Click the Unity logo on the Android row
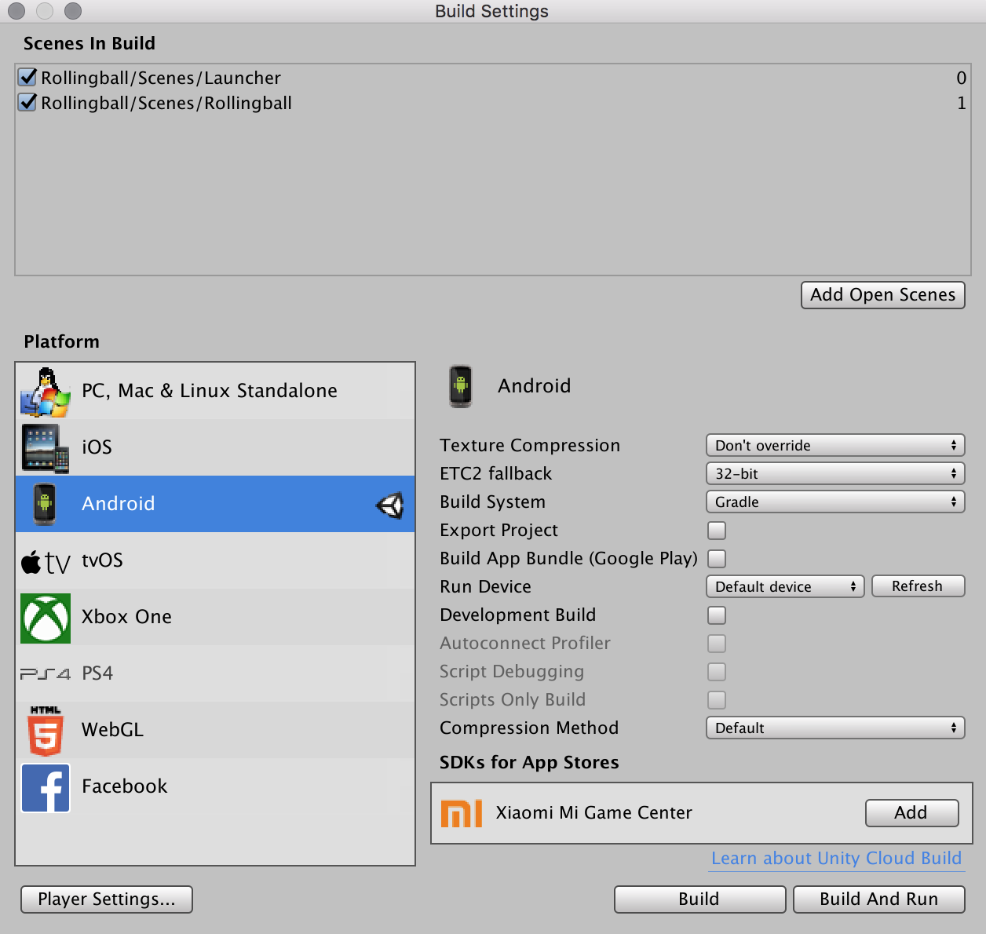The height and width of the screenshot is (934, 986). pos(390,505)
